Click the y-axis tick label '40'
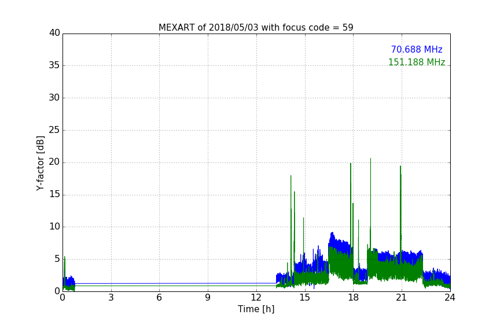 (x=54, y=33)
